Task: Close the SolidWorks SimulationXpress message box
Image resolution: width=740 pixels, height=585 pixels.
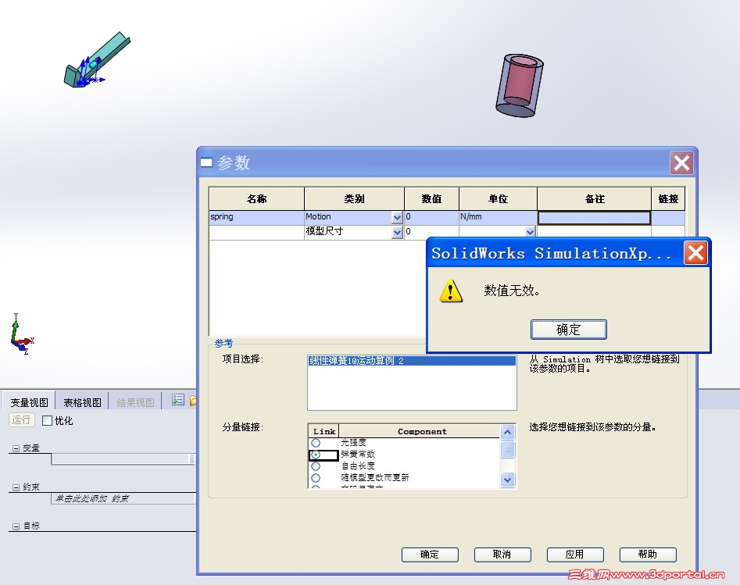Action: (696, 253)
